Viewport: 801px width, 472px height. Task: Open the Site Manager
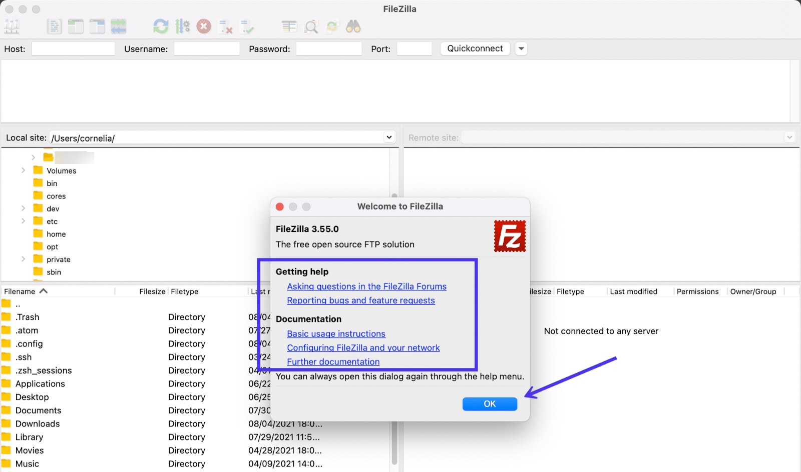pyautogui.click(x=11, y=26)
